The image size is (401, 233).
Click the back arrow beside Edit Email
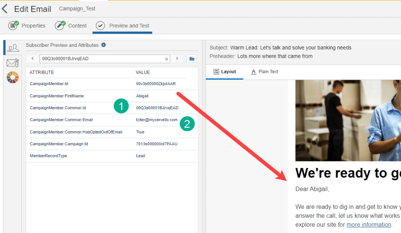click(5, 9)
